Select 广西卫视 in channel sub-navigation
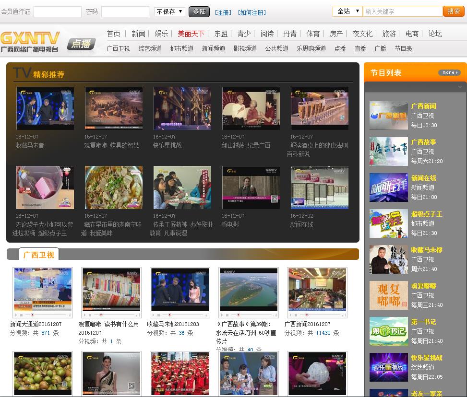The height and width of the screenshot is (397, 467). (118, 48)
